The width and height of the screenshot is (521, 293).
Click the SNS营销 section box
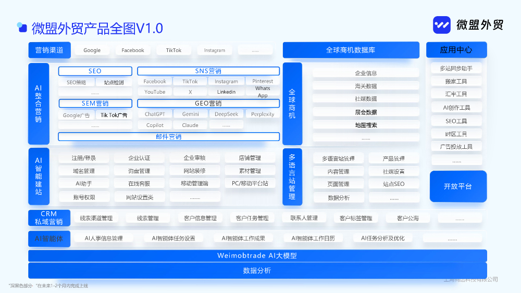point(208,71)
